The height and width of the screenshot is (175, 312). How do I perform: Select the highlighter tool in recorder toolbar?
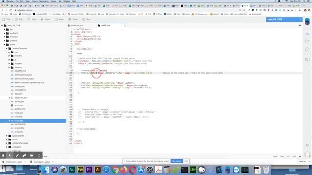(24, 156)
